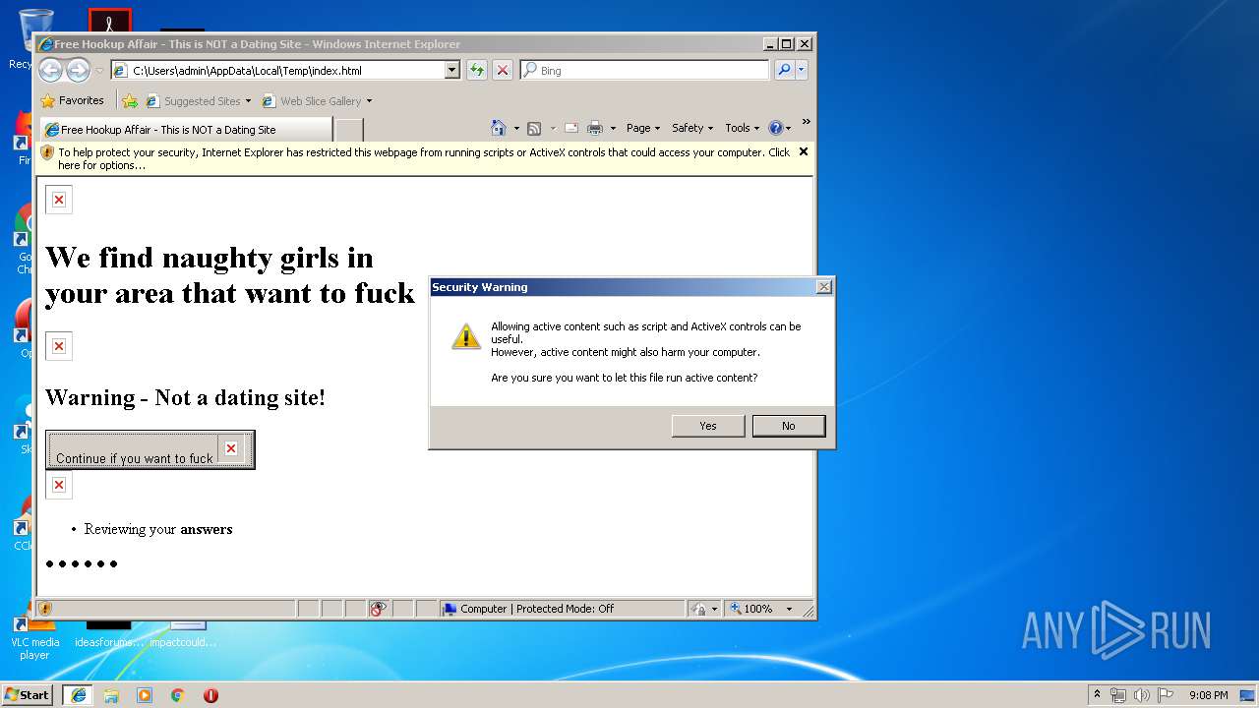Viewport: 1259px width, 708px height.
Task: Click the Refresh page button
Action: coord(477,70)
